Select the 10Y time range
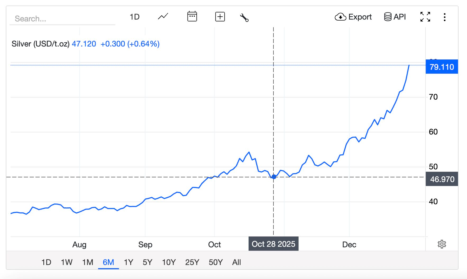Image resolution: width=467 pixels, height=279 pixels. [x=169, y=262]
